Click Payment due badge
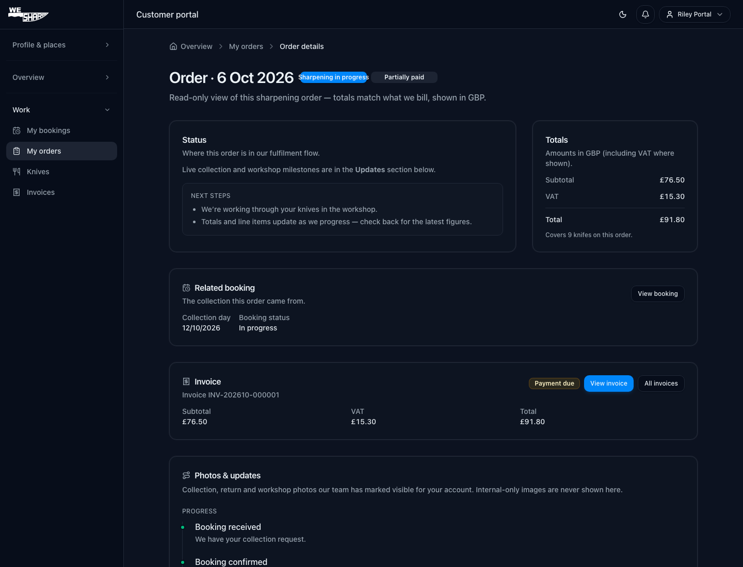Viewport: 743px width, 567px height. pos(554,383)
